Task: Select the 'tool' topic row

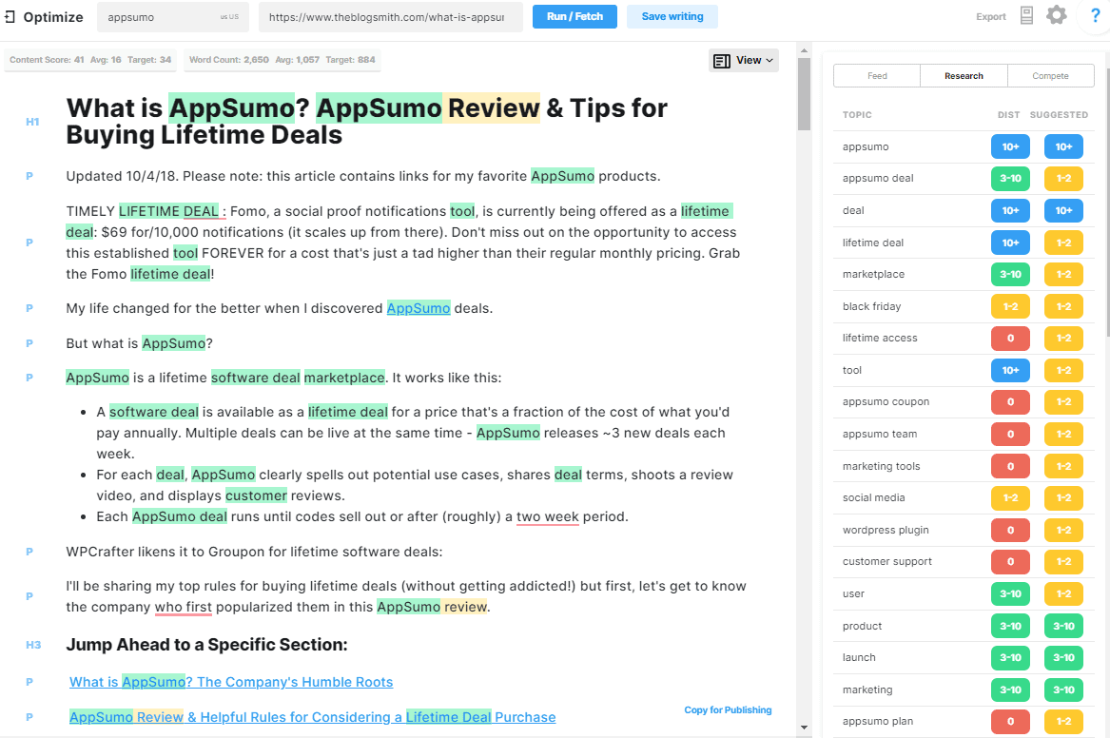Action: click(x=964, y=370)
